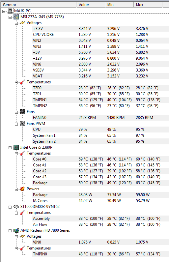Click the AMD Radeon graphics card icon
This screenshot has height=262, width=169.
pyautogui.click(x=16, y=230)
